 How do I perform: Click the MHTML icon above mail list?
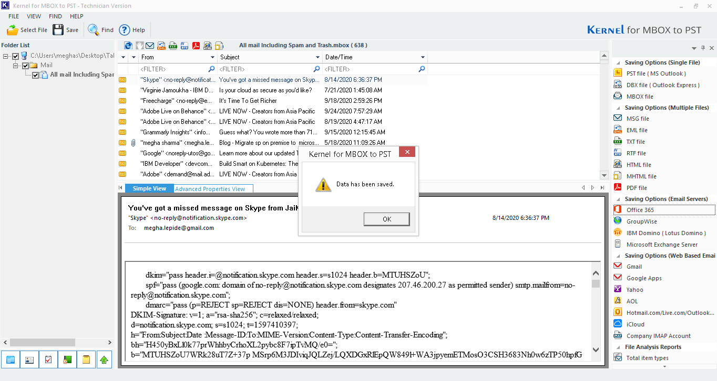219,46
